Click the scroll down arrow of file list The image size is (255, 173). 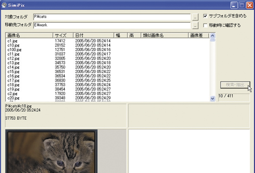212,99
